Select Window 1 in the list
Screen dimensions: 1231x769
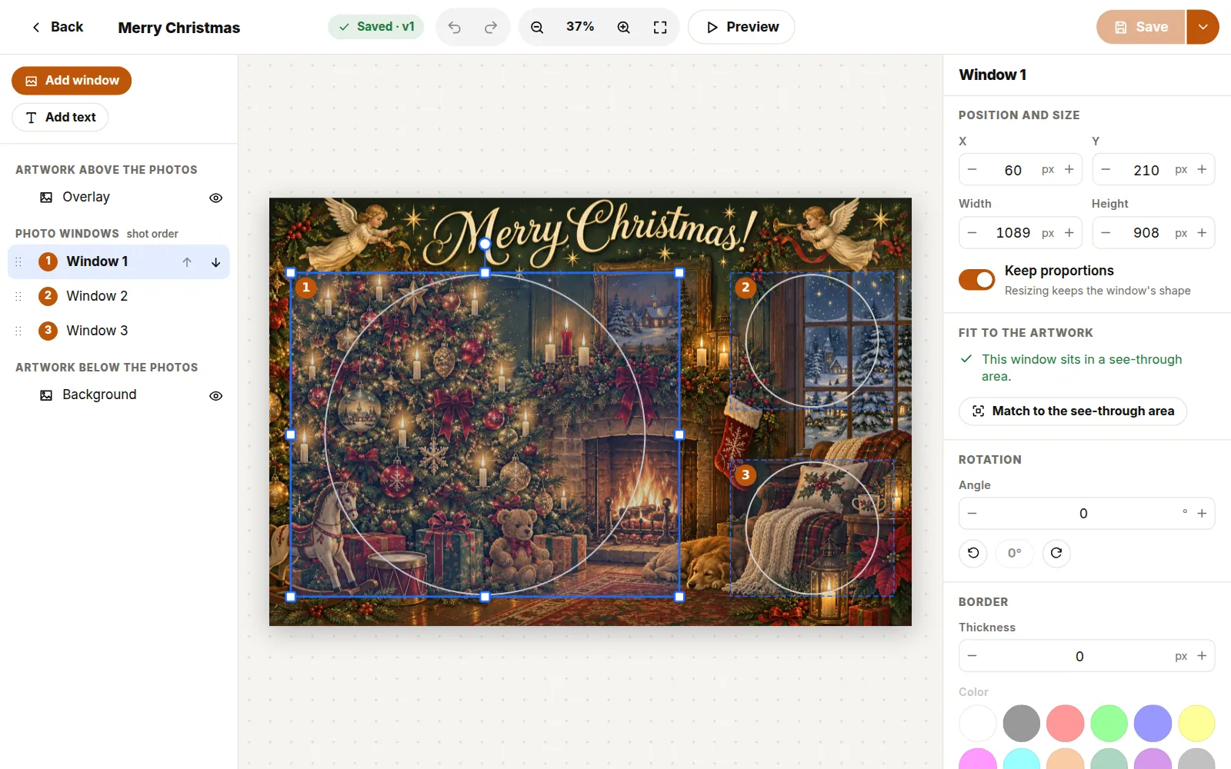118,261
